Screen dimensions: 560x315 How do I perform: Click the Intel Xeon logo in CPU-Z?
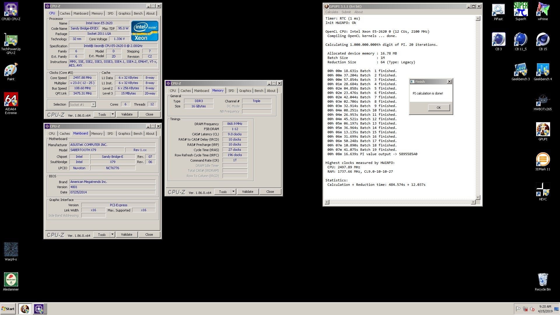pos(145,31)
